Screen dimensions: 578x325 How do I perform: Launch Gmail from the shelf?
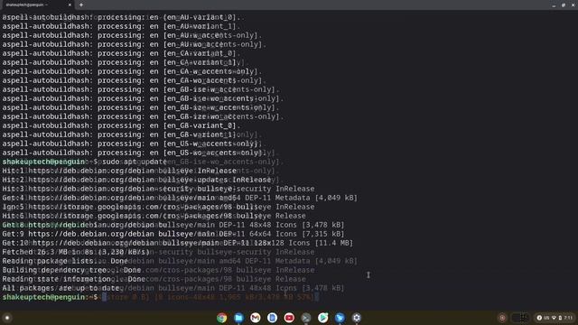tap(256, 318)
